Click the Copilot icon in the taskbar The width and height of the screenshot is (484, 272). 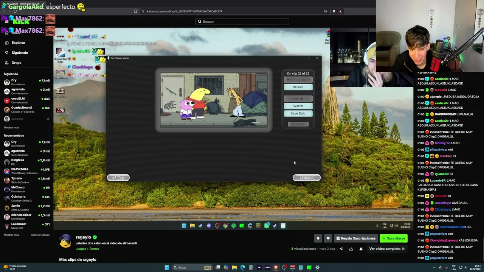coord(226,267)
